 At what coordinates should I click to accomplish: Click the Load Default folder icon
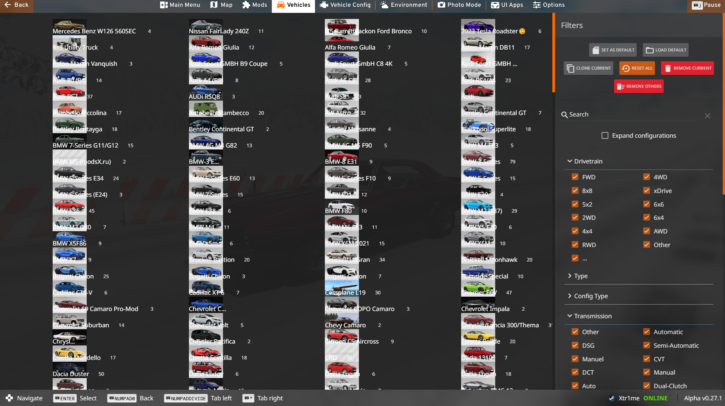tap(650, 50)
